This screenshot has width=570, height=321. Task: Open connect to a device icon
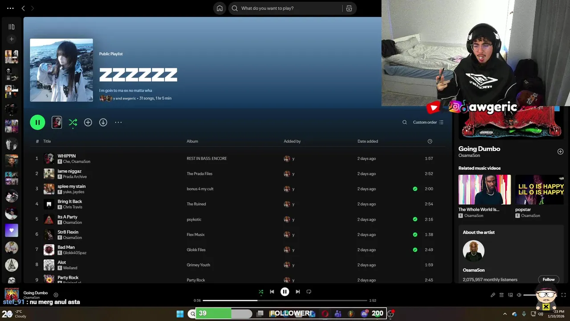[x=510, y=295]
